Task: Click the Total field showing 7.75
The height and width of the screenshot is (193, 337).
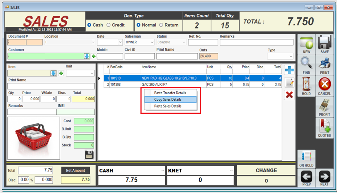Action: pos(36,170)
